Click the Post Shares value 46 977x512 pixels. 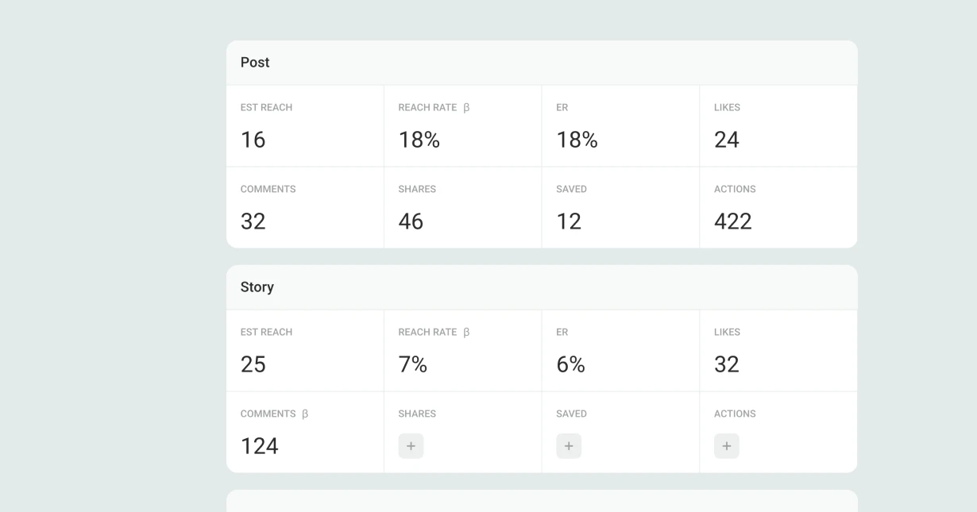click(411, 221)
